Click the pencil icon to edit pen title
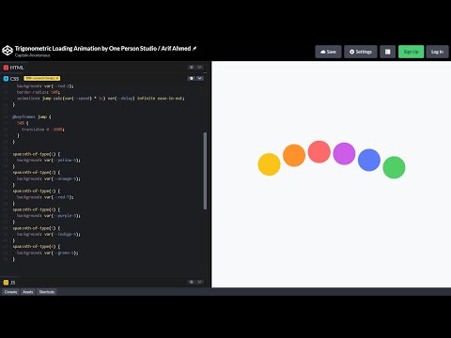Viewport: 451px width, 338px height. tap(194, 49)
